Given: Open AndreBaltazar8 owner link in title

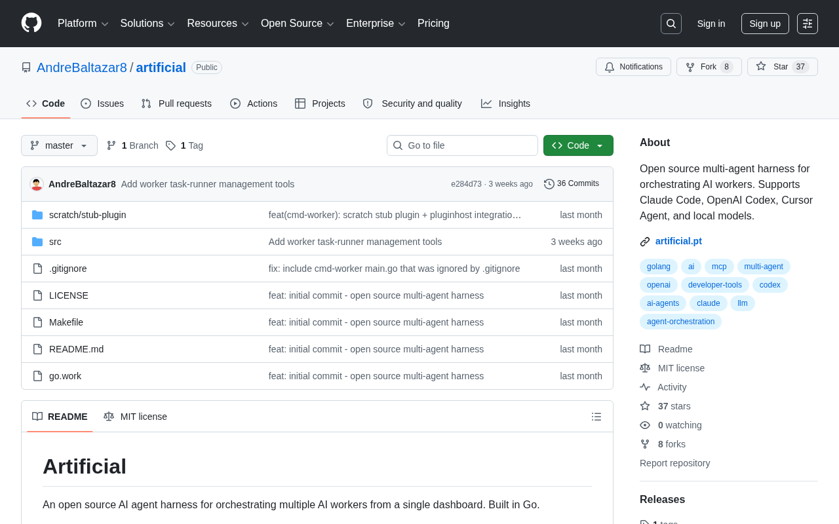Looking at the screenshot, I should coord(82,67).
